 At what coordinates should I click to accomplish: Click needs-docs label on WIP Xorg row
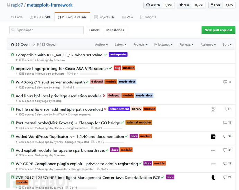[127, 82]
